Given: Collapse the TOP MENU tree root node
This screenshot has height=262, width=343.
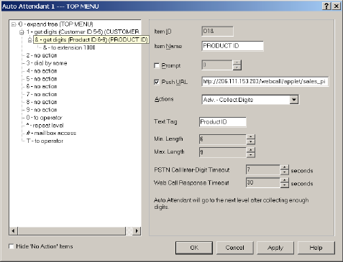Looking at the screenshot, I should pyautogui.click(x=14, y=24).
